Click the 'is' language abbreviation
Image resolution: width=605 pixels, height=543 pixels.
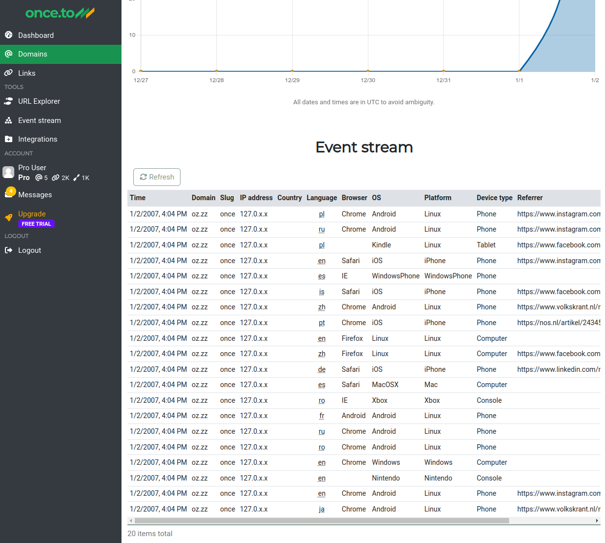(x=322, y=292)
